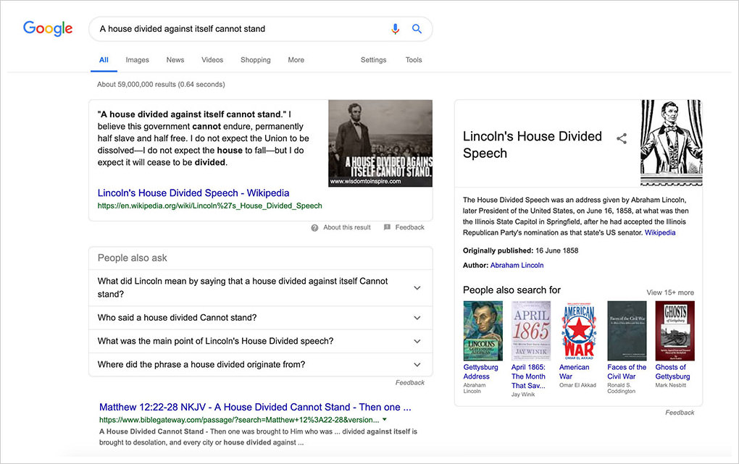The image size is (739, 464).
Task: Open the Shopping tab
Action: (256, 60)
